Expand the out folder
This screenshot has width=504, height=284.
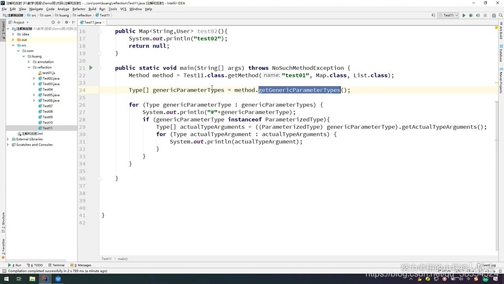coord(13,40)
